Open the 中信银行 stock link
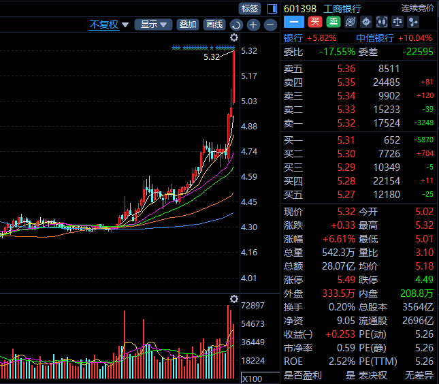The height and width of the screenshot is (384, 439). [375, 38]
